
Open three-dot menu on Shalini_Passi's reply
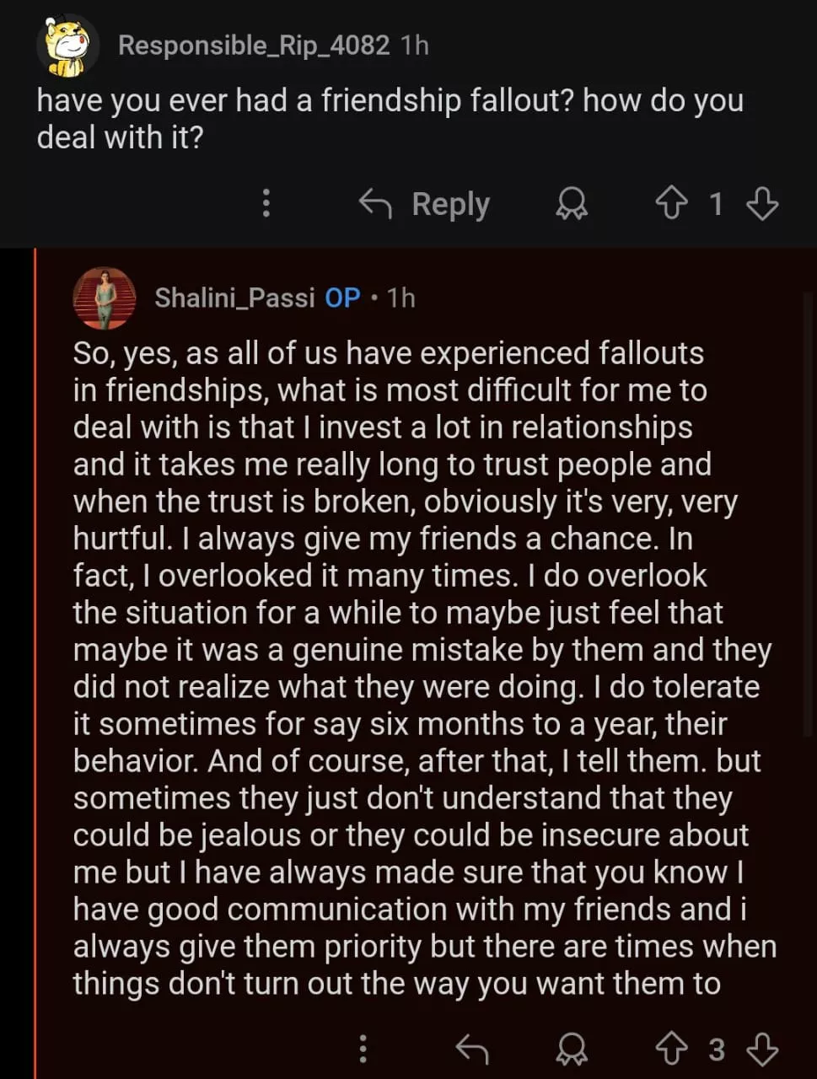coord(363,1049)
